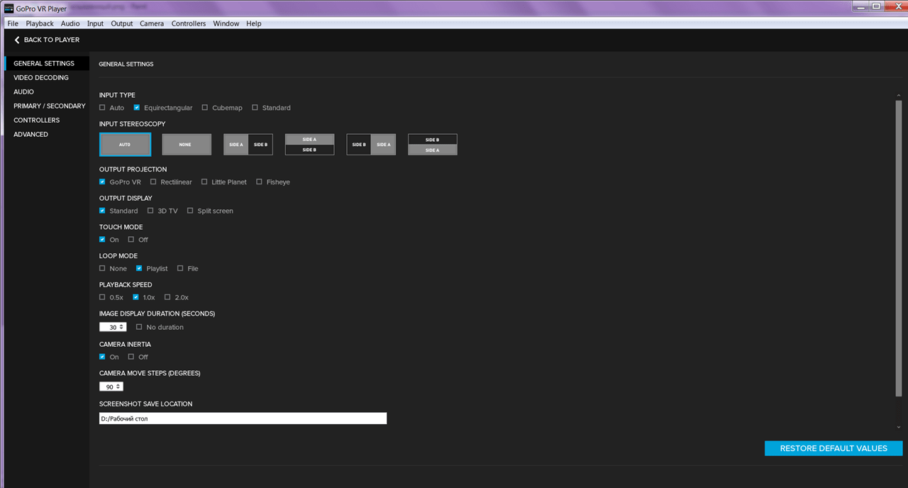Turn Touch Mode on
The image size is (908, 488).
click(102, 240)
